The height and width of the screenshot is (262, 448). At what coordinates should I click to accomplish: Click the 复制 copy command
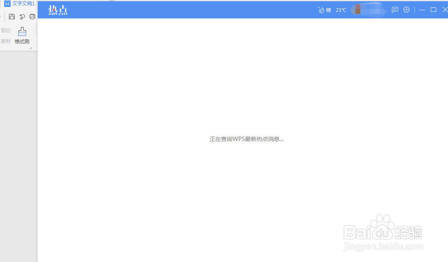pos(5,41)
